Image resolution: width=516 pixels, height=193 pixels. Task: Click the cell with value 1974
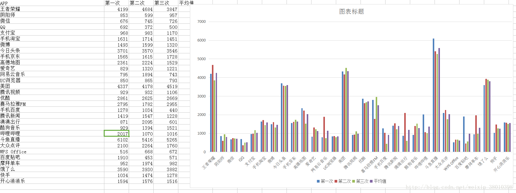point(141,163)
